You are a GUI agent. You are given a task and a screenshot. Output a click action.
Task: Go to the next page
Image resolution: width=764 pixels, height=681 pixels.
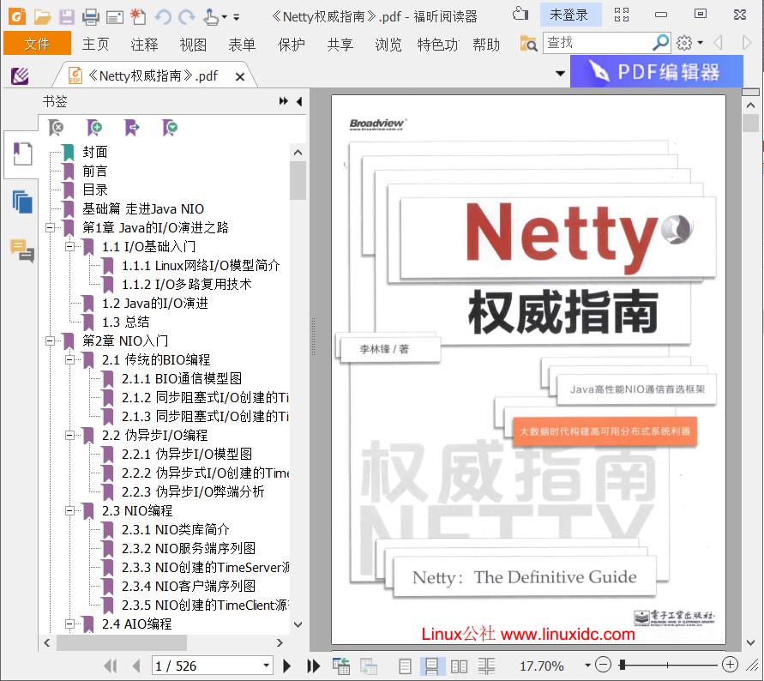pos(287,666)
